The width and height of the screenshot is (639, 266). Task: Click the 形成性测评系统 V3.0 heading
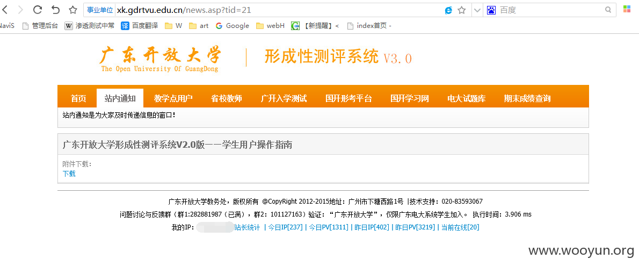(338, 57)
